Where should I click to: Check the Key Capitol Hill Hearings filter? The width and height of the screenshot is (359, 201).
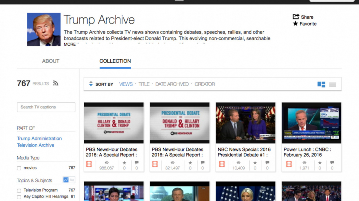tap(19, 197)
